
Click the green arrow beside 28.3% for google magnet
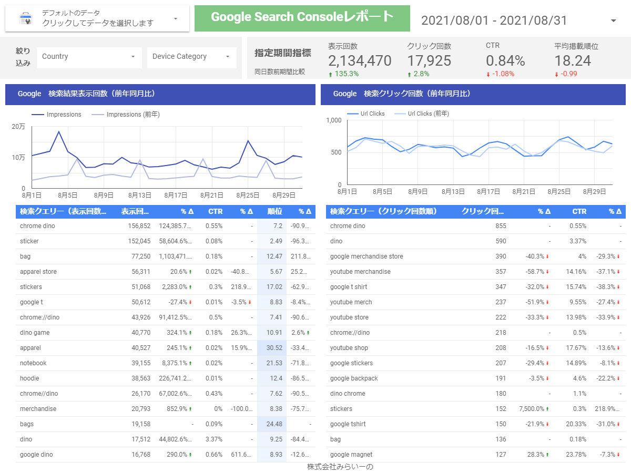[547, 455]
